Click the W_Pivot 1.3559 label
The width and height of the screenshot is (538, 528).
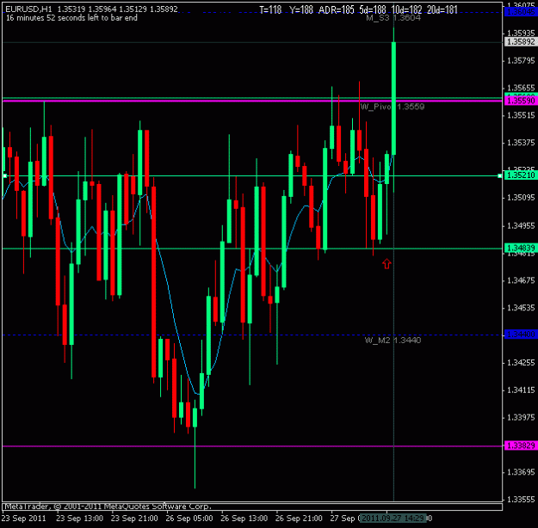pyautogui.click(x=393, y=107)
